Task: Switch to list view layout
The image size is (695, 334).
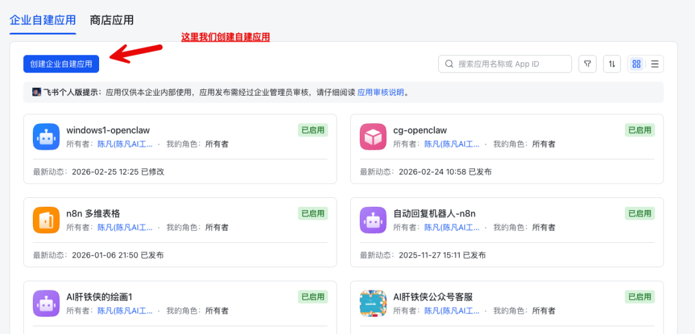Action: (654, 64)
